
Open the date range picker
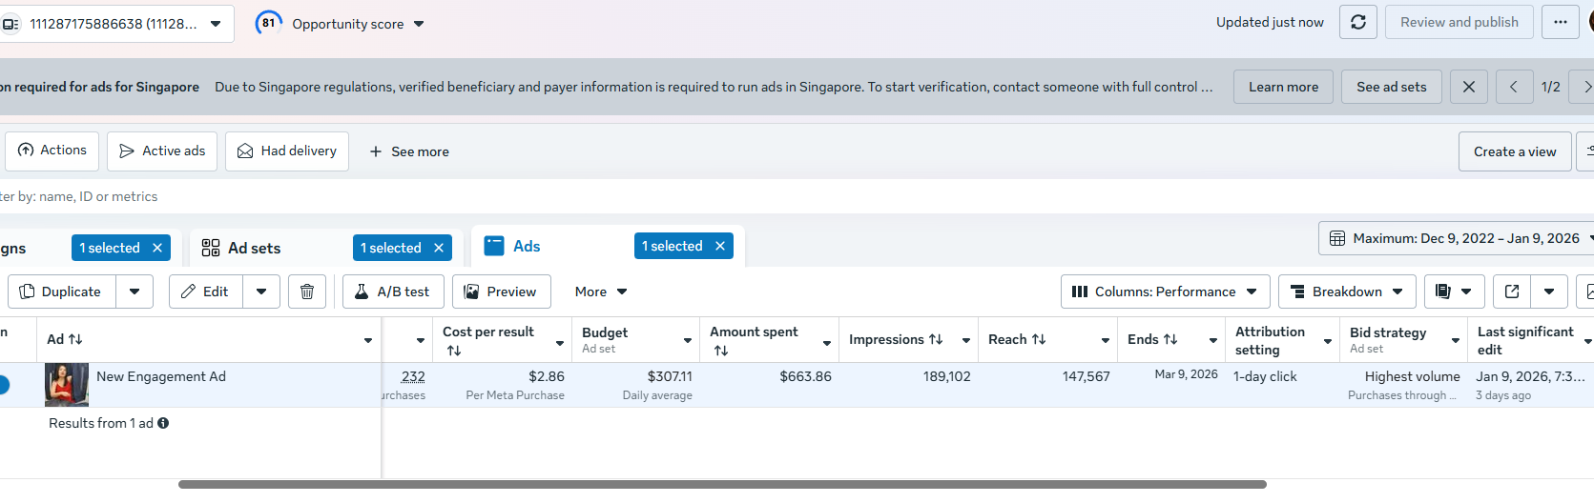[1457, 238]
